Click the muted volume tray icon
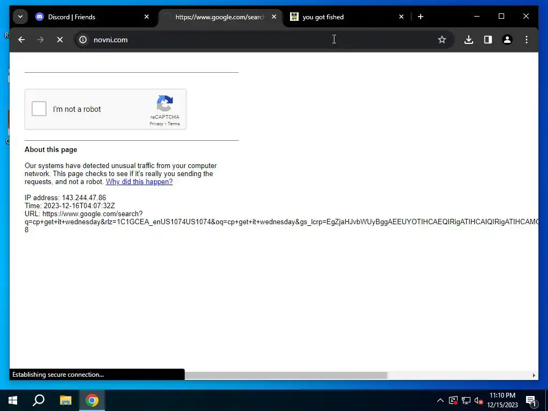The width and height of the screenshot is (548, 411). pyautogui.click(x=478, y=400)
